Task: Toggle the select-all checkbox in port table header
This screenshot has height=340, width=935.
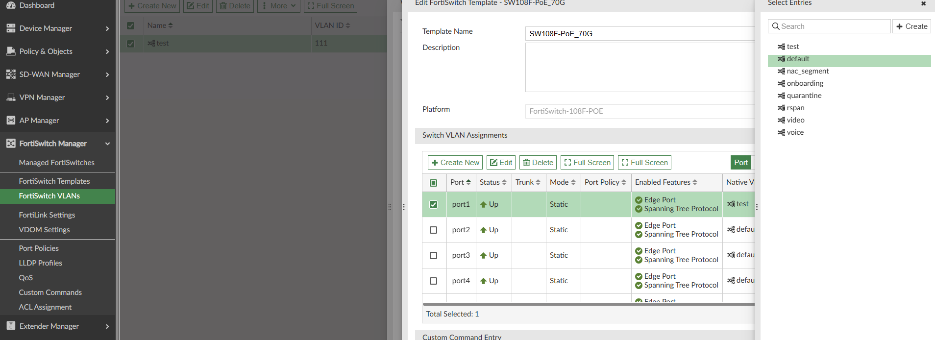Action: click(x=433, y=183)
